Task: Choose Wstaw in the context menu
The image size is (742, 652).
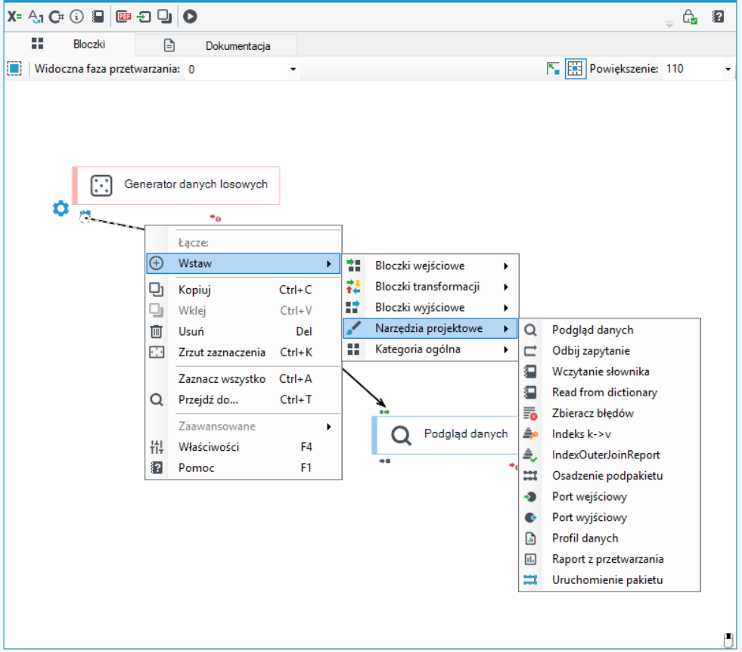Action: pos(244,263)
